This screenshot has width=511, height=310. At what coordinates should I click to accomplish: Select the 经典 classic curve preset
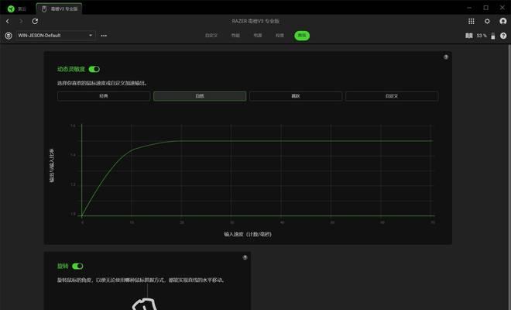pos(104,96)
